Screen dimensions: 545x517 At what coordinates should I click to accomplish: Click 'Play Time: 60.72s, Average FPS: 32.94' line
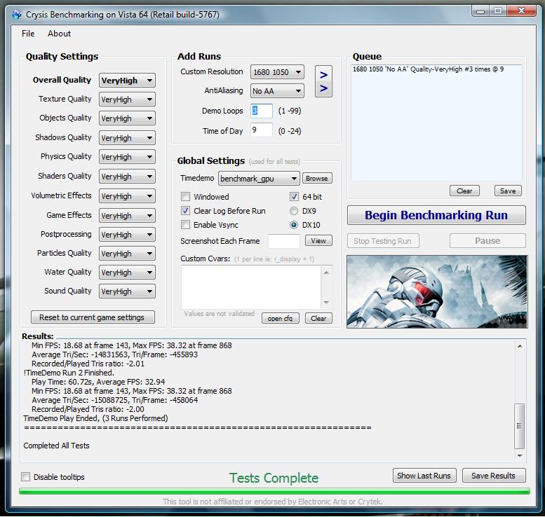coord(98,382)
